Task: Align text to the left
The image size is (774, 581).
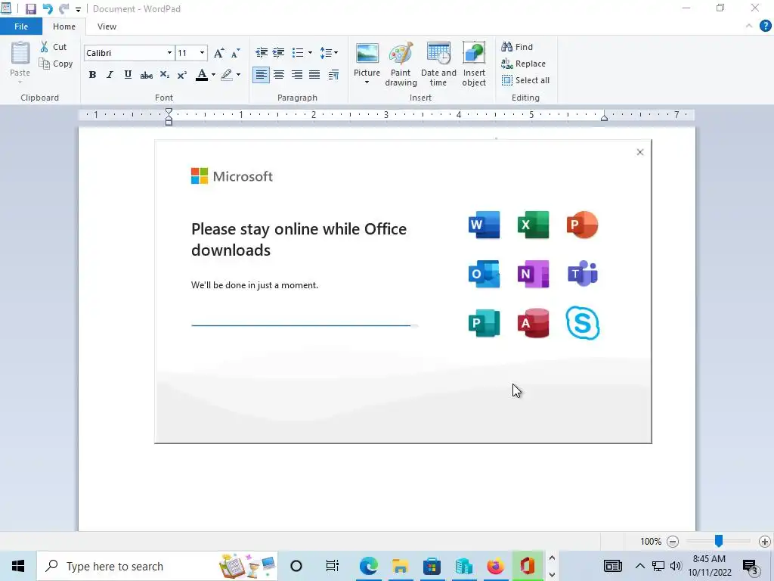Action: pyautogui.click(x=261, y=75)
